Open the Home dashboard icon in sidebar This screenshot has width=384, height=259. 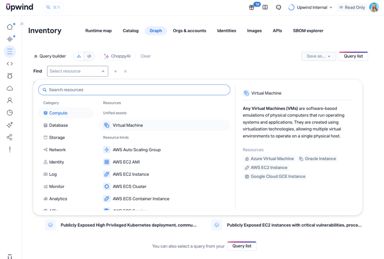[x=9, y=27]
